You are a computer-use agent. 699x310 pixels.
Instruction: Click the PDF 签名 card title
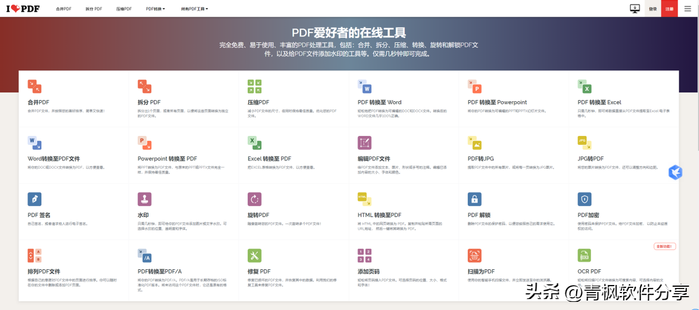39,215
